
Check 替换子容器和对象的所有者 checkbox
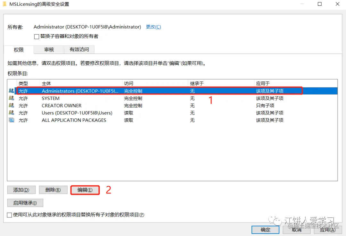(37, 37)
